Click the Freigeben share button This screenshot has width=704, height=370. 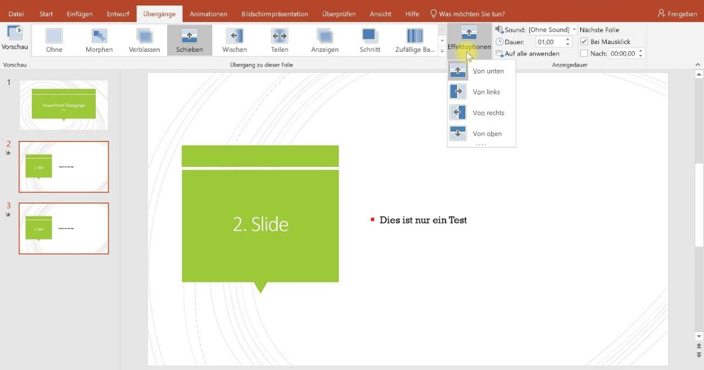pos(678,14)
